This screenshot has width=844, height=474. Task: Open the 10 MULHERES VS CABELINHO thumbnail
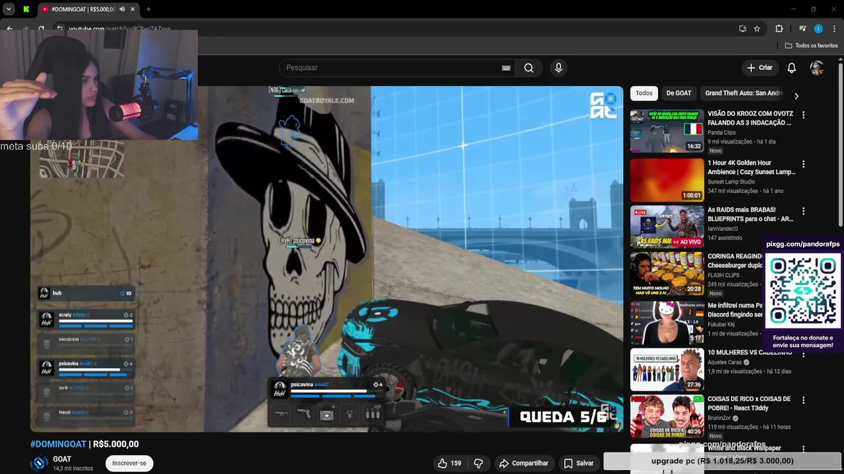(x=667, y=370)
